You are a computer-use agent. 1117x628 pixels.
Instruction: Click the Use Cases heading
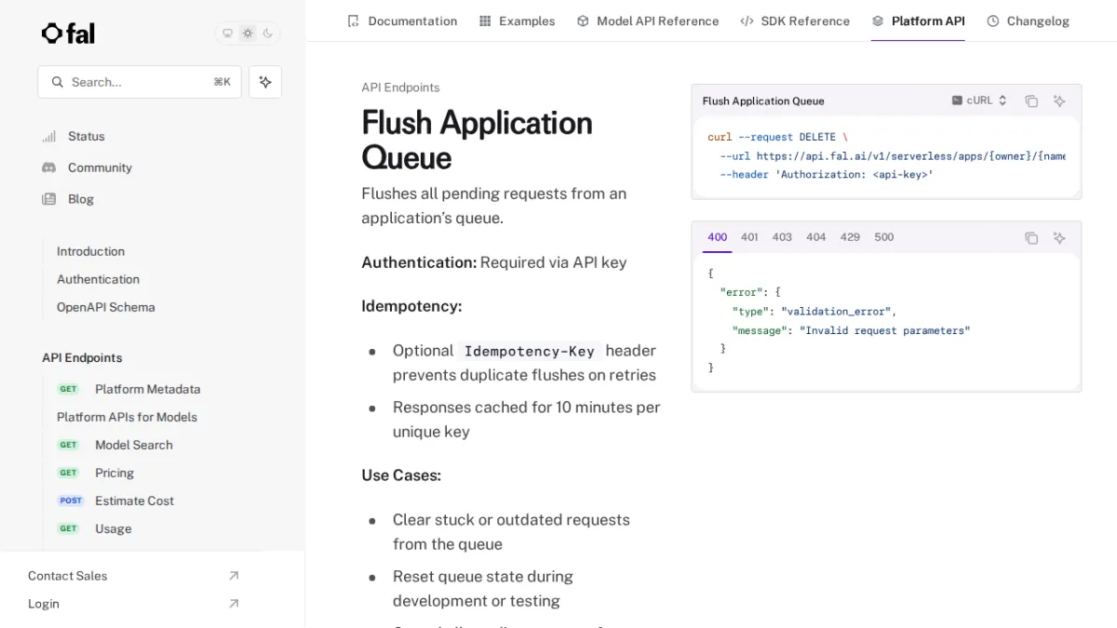(x=401, y=475)
